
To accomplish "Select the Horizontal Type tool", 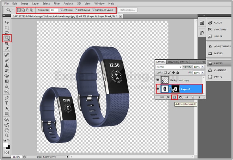I will click(7, 103).
